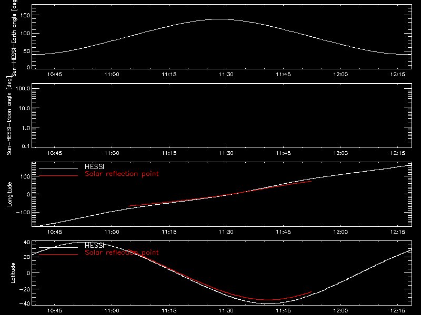
Task: Click the 12:00 time label of Earth angle plot
Action: click(340, 75)
